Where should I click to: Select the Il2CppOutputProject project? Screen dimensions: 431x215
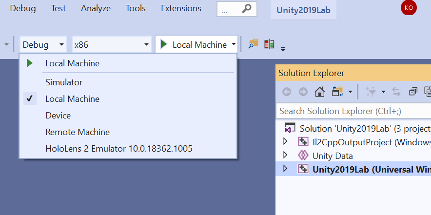click(372, 142)
